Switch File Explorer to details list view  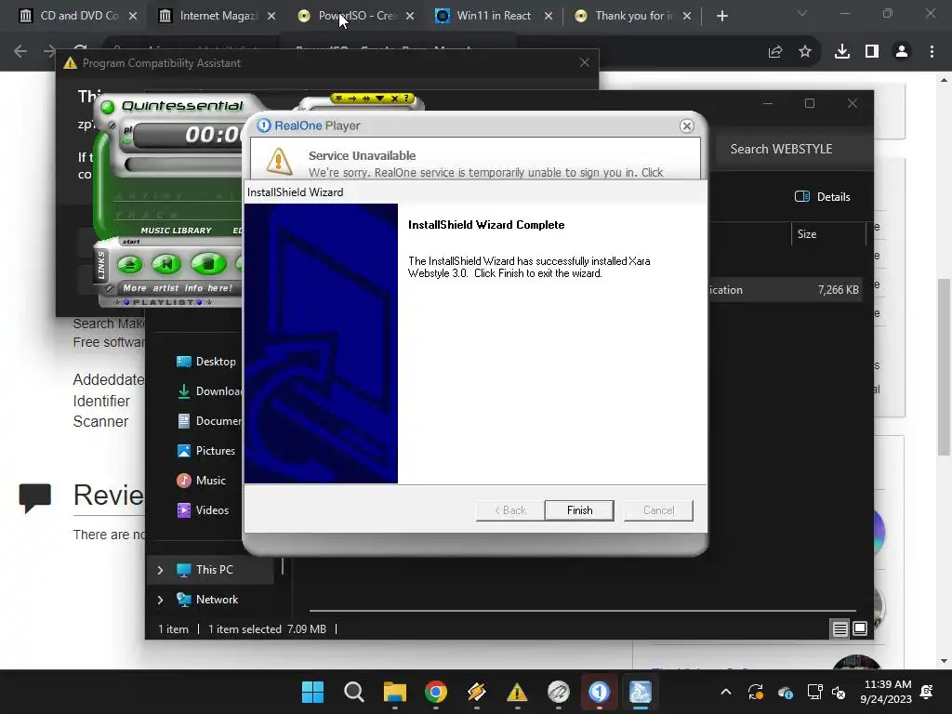(x=840, y=629)
